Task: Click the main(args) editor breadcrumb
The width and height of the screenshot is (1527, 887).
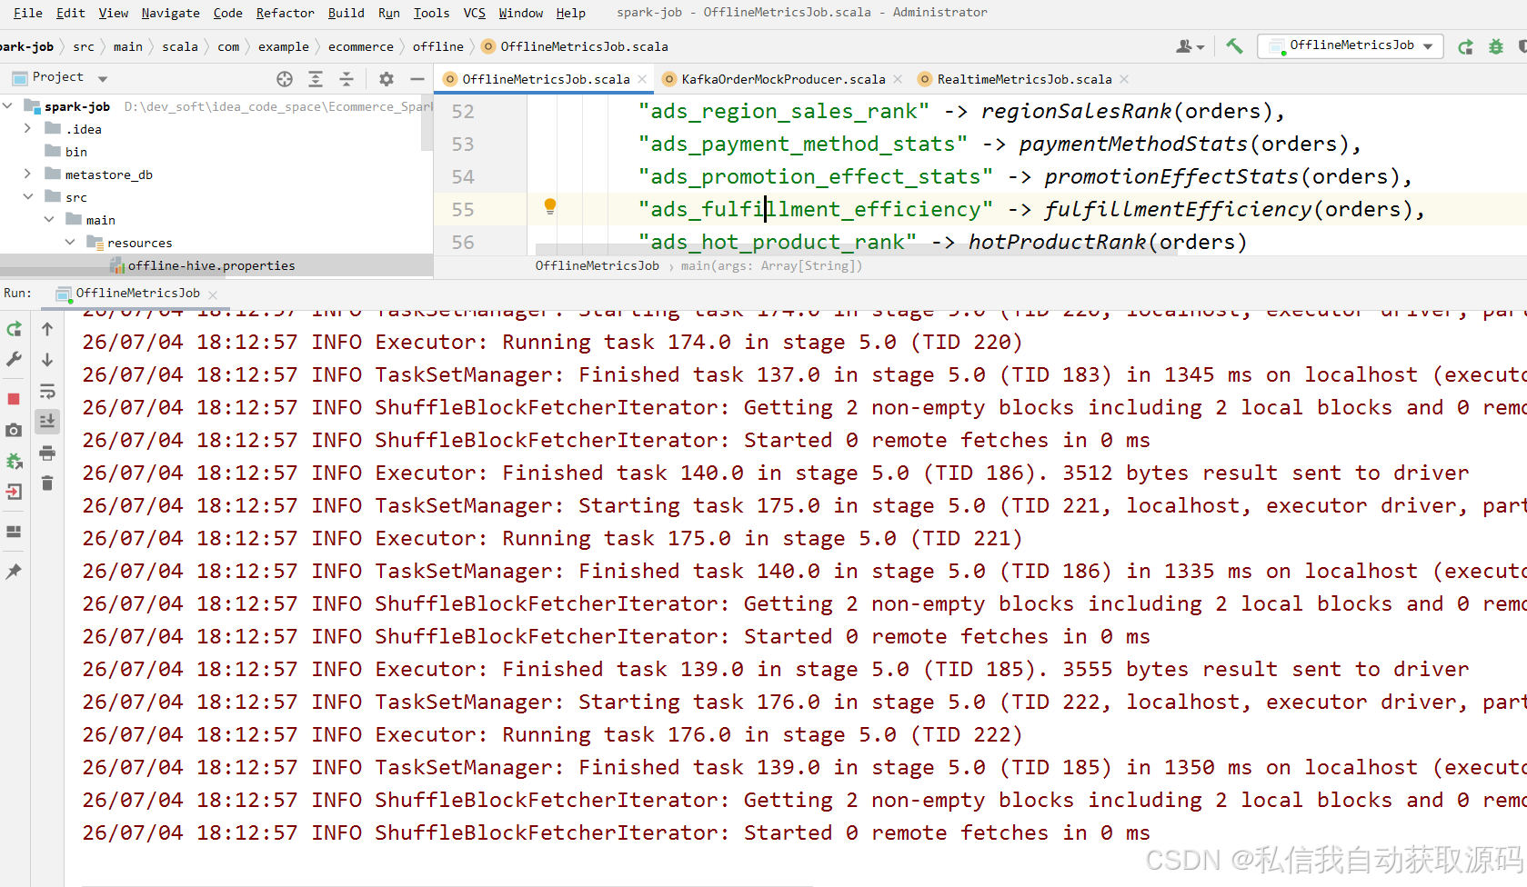Action: (771, 265)
